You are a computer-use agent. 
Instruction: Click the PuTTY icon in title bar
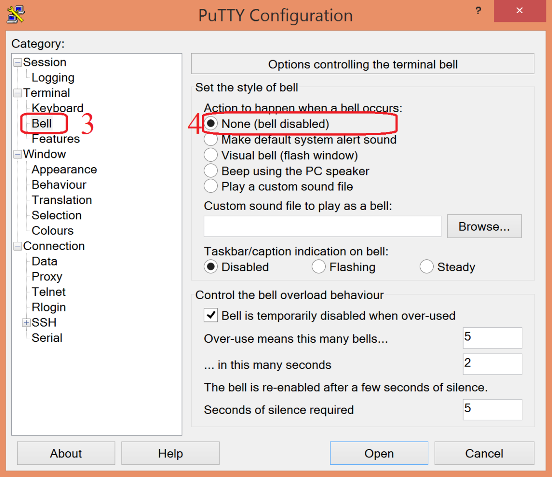click(15, 14)
